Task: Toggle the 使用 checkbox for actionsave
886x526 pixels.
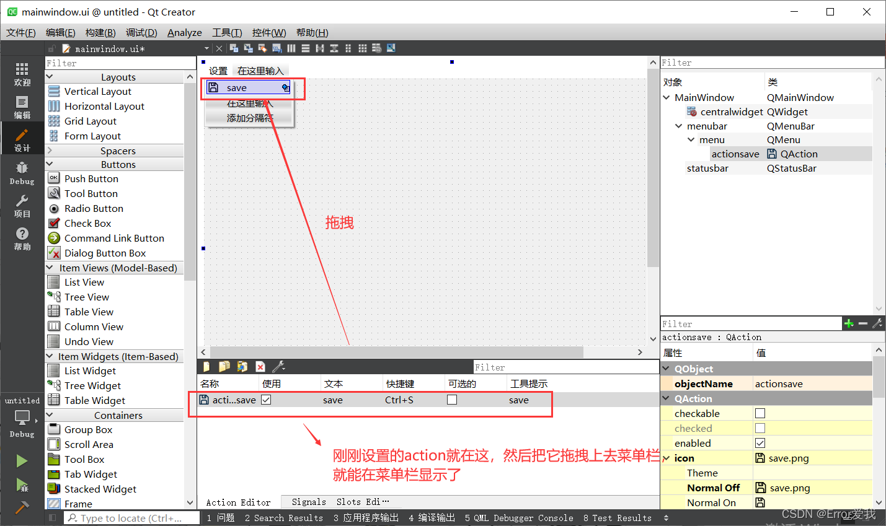Action: [x=266, y=400]
